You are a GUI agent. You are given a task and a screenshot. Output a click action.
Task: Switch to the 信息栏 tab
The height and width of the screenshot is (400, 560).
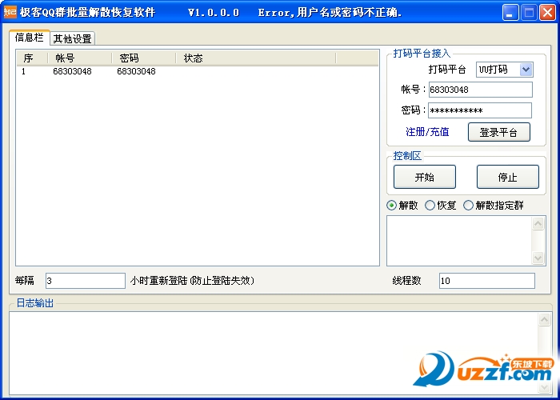point(30,38)
